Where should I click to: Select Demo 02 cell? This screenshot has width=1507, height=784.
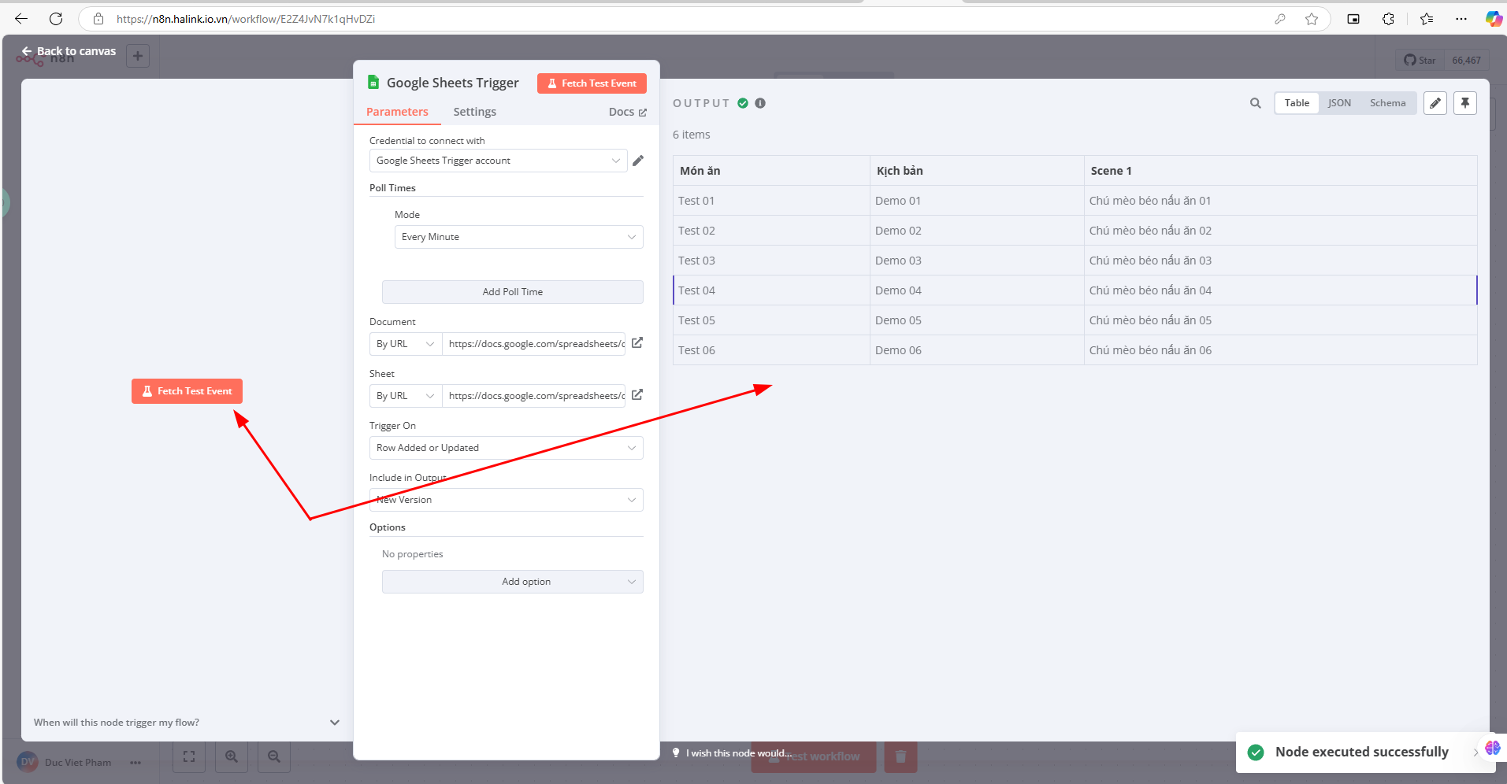coord(977,231)
